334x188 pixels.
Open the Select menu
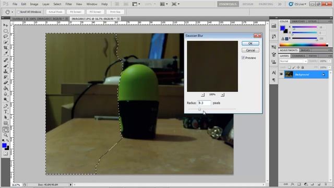[57, 4]
